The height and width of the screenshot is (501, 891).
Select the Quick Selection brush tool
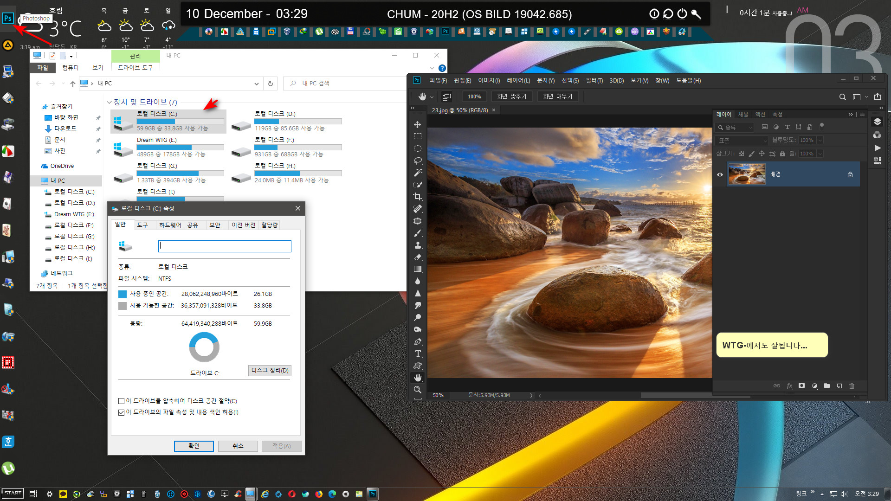[x=418, y=185]
